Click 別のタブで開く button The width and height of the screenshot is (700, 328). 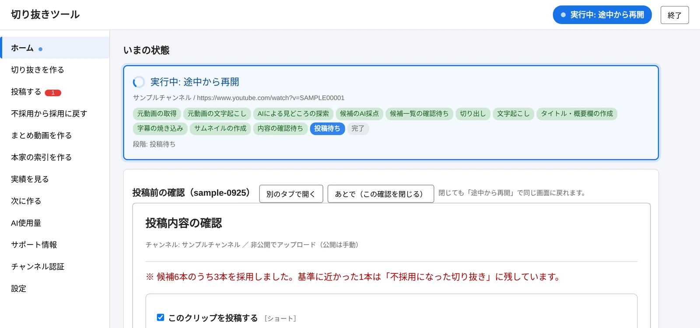[291, 194]
